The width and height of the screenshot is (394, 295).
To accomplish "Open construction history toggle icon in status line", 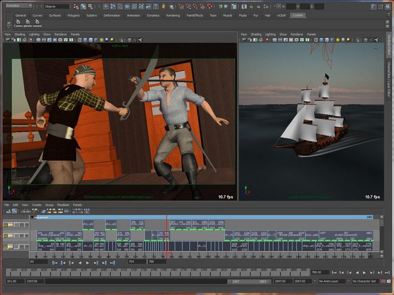I will point(234,7).
